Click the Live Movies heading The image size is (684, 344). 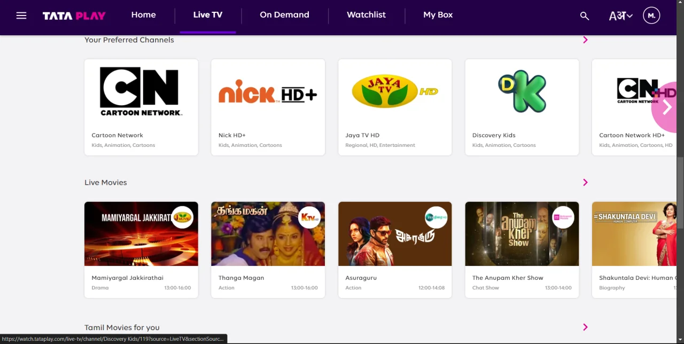(106, 182)
